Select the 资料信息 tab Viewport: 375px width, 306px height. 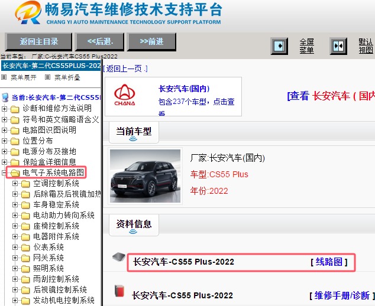[x=134, y=225]
